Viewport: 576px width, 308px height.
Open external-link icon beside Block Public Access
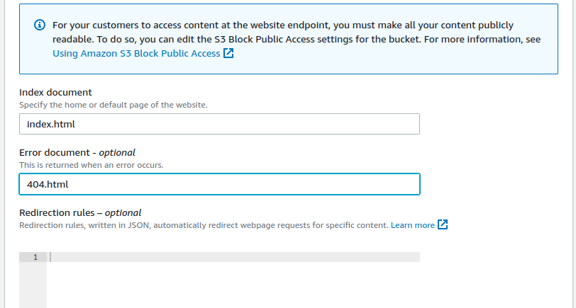point(228,53)
